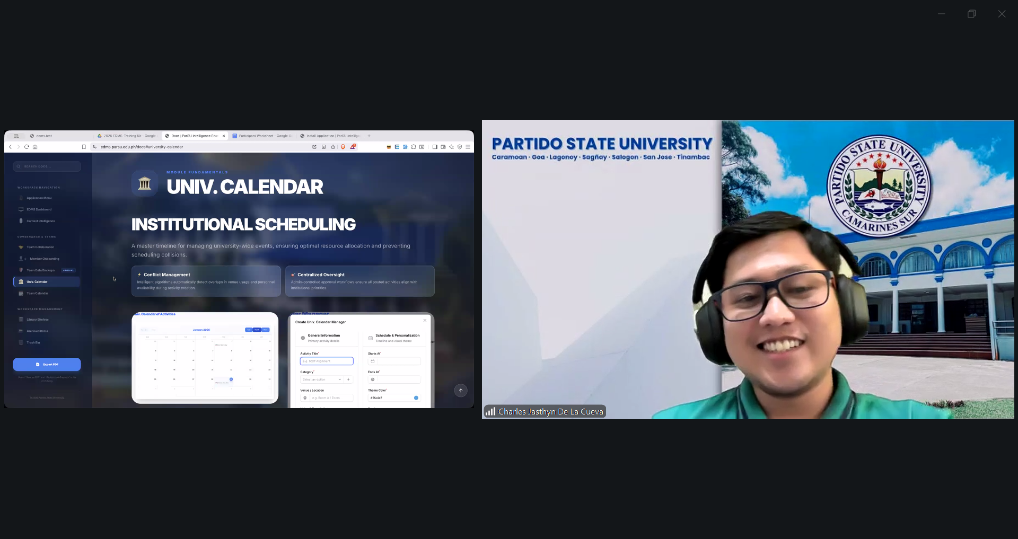The image size is (1018, 539).
Task: Switch to the 2026 EDMS-Training Kit tab
Action: [127, 136]
